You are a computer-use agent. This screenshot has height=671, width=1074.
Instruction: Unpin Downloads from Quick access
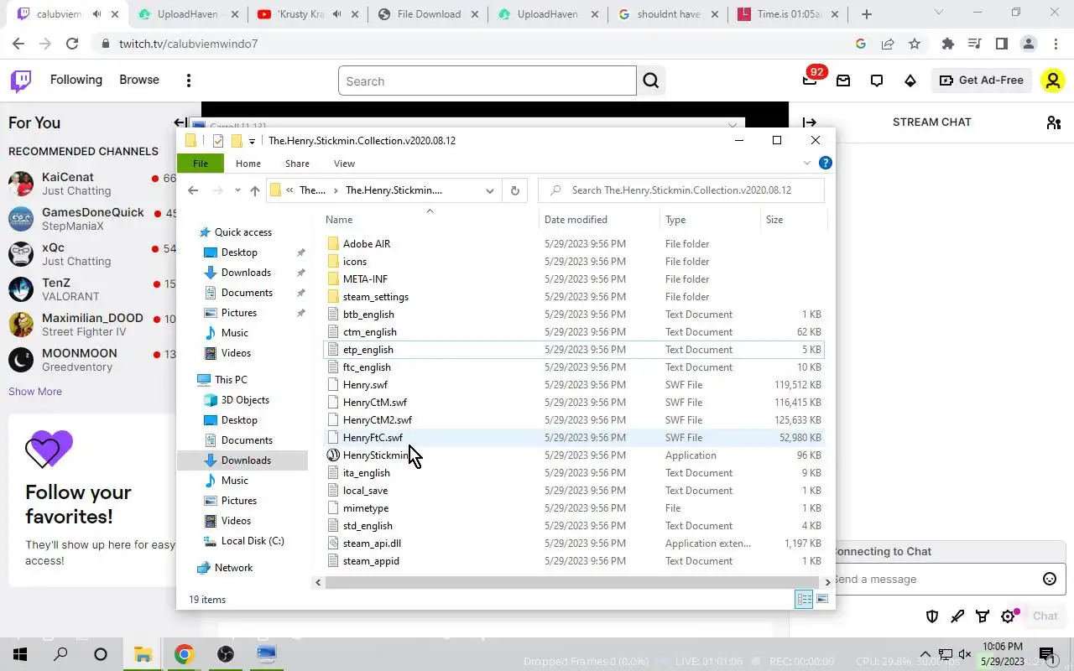pos(301,273)
